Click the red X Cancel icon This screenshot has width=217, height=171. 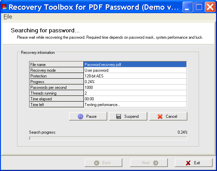point(160,116)
